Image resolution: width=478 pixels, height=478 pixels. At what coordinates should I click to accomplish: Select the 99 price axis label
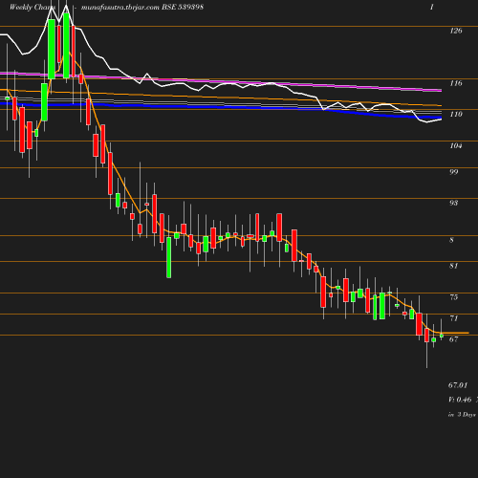click(x=454, y=172)
